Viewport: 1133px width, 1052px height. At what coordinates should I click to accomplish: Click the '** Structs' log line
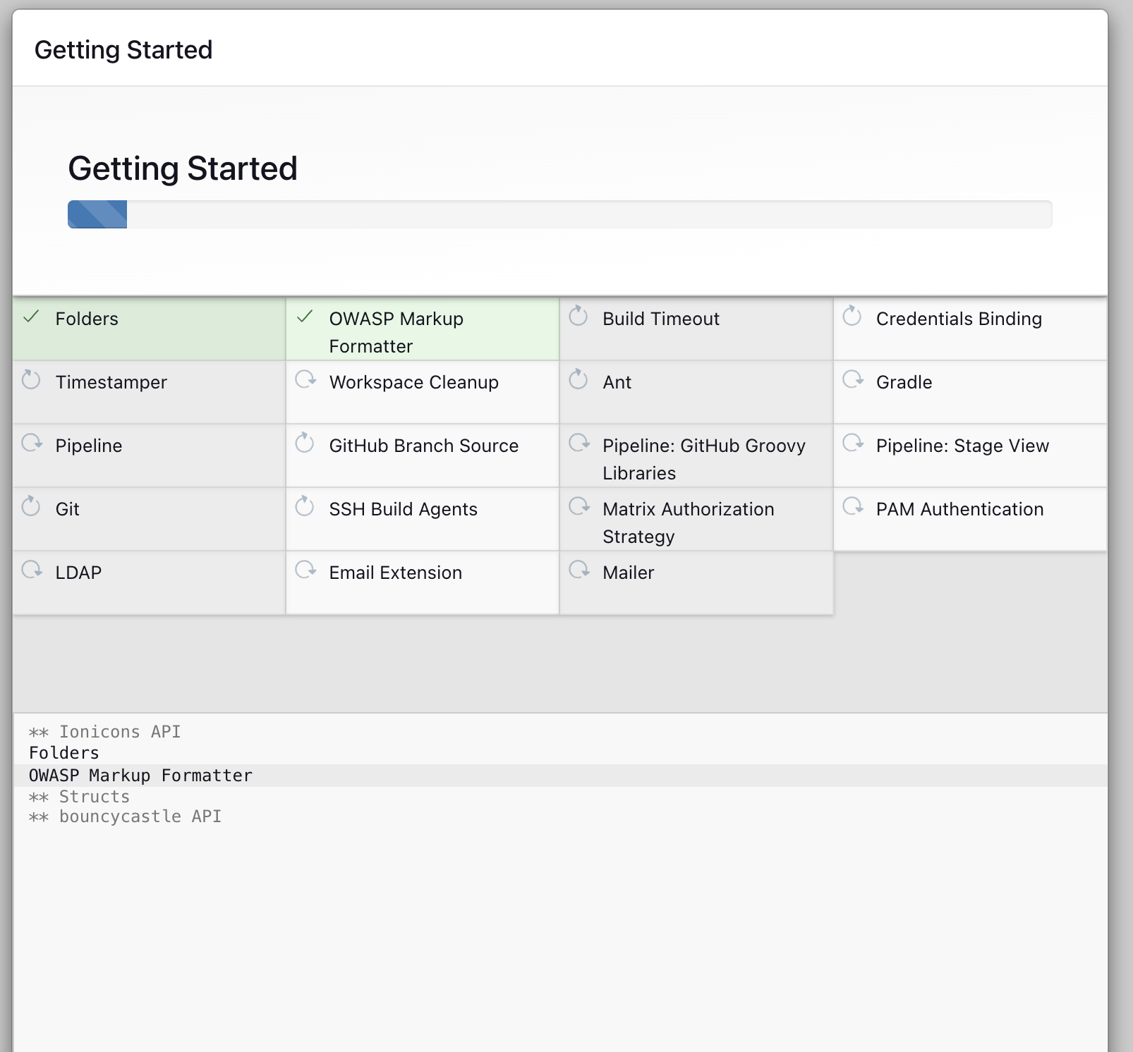(x=79, y=797)
